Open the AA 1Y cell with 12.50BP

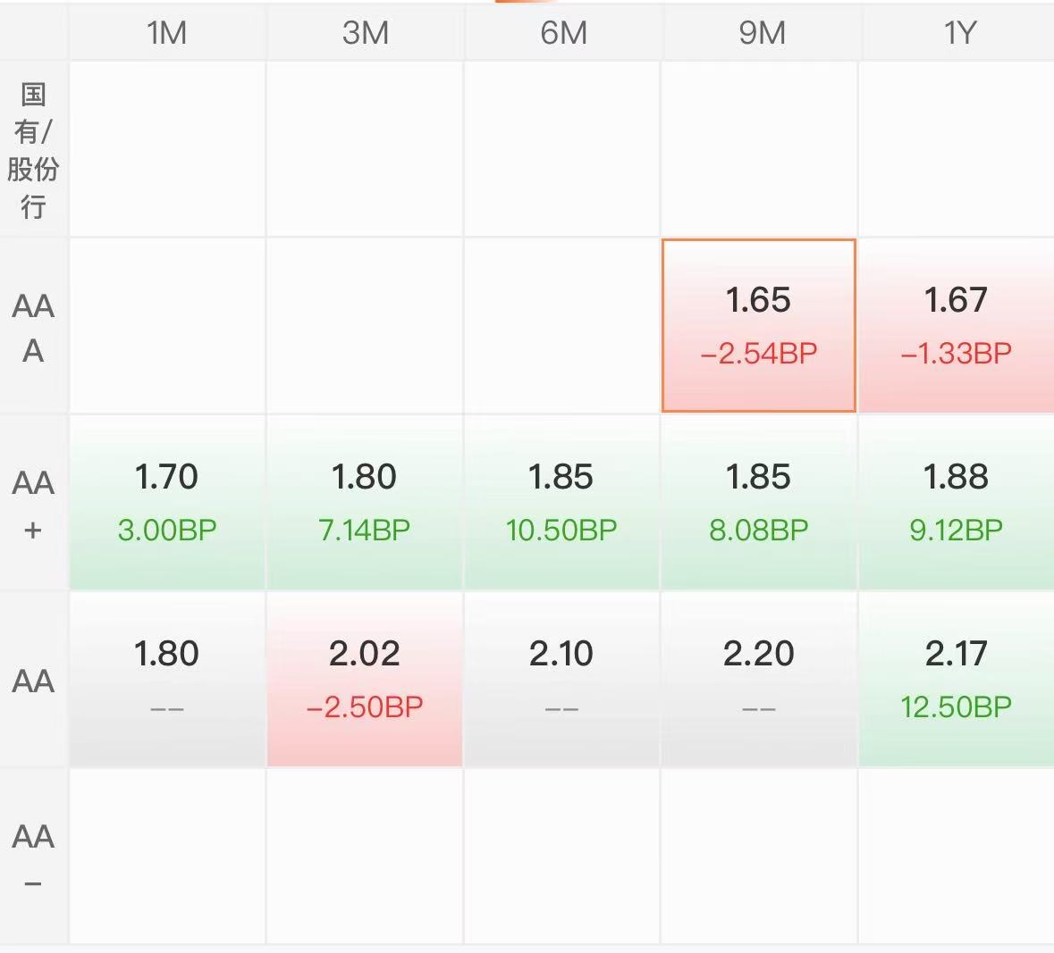[957, 679]
